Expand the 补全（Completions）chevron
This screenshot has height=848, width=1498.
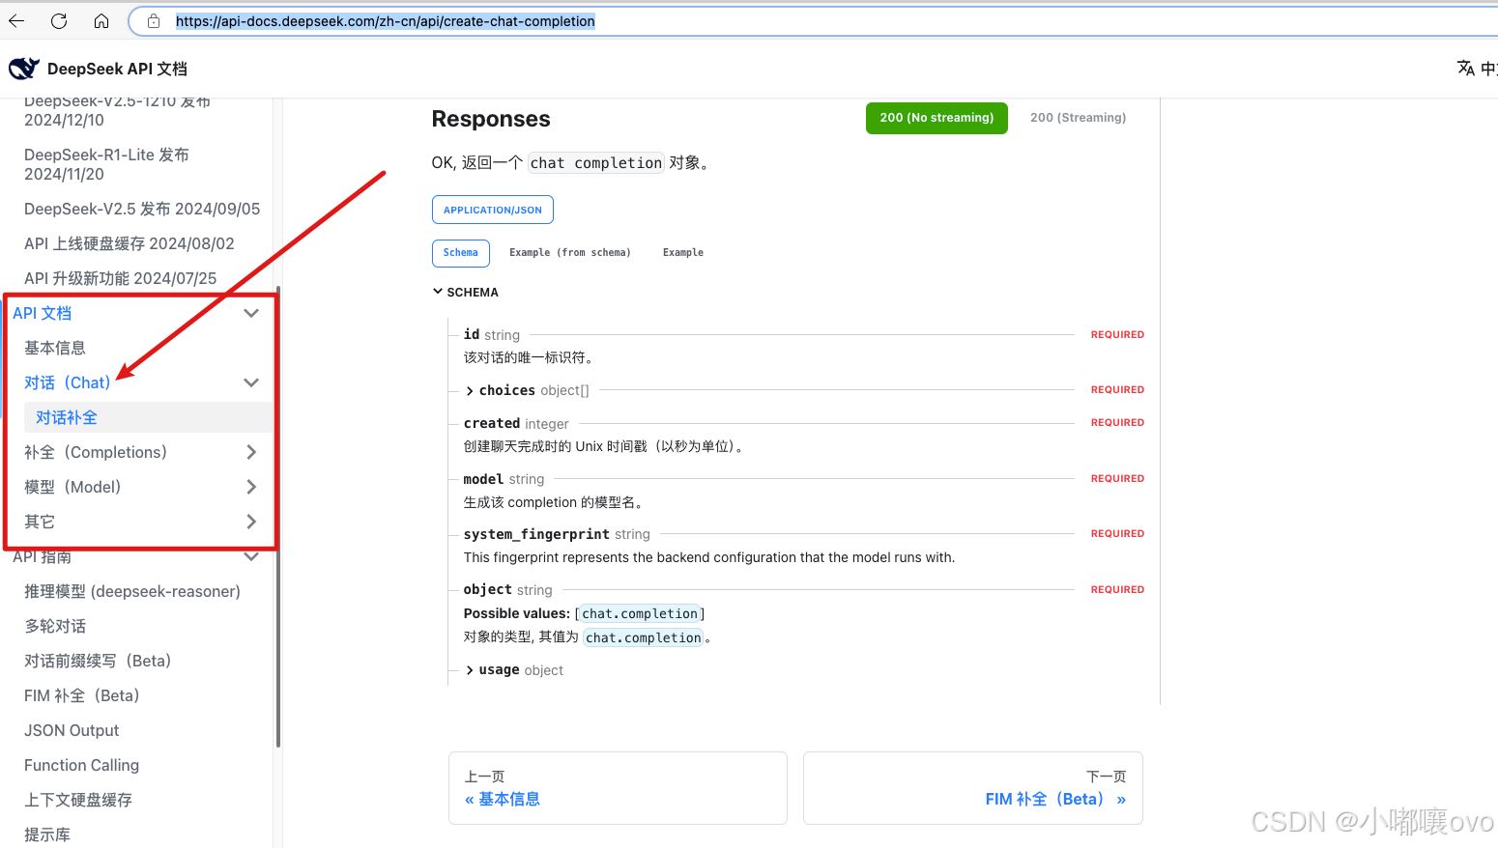251,452
